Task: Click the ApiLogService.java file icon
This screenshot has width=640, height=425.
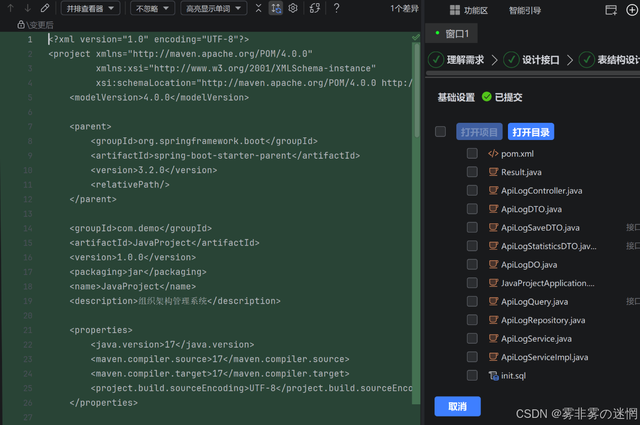Action: (x=493, y=339)
